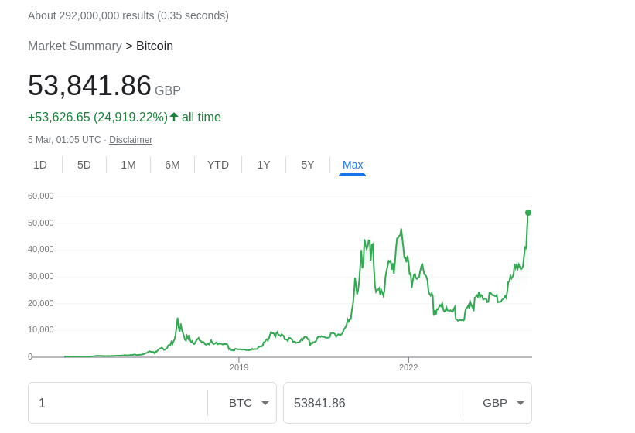Expand the BTC currency dropdown
The width and height of the screenshot is (635, 433).
[242, 403]
